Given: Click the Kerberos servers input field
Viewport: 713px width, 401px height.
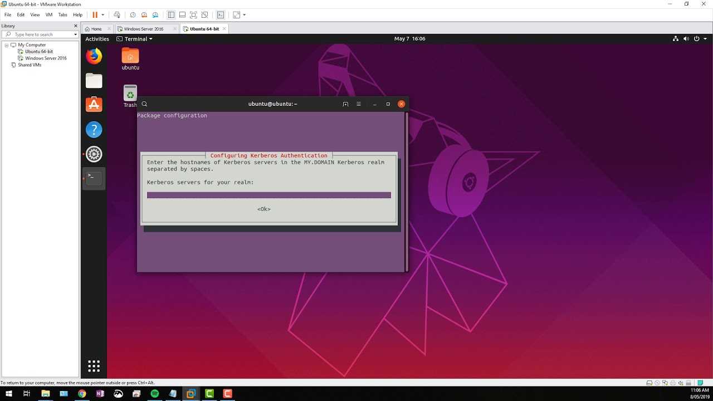Looking at the screenshot, I should point(269,195).
